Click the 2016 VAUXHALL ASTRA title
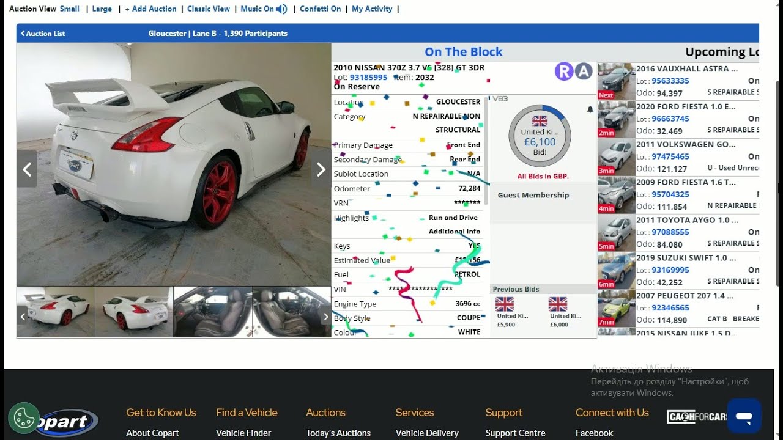The height and width of the screenshot is (440, 783). point(687,69)
